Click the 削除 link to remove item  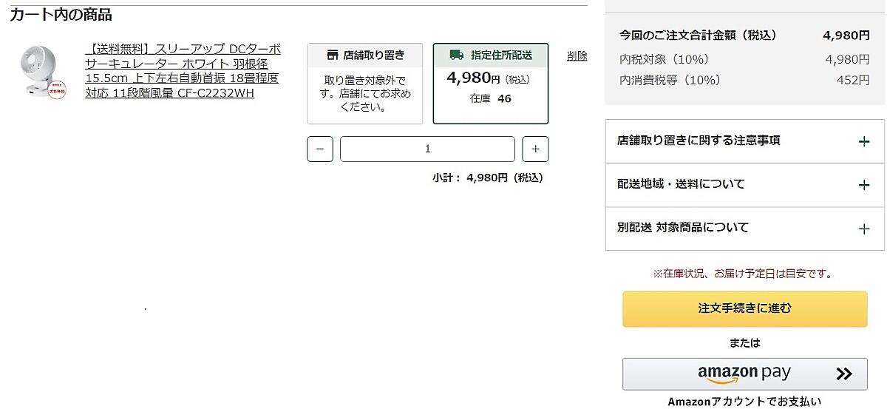click(577, 56)
